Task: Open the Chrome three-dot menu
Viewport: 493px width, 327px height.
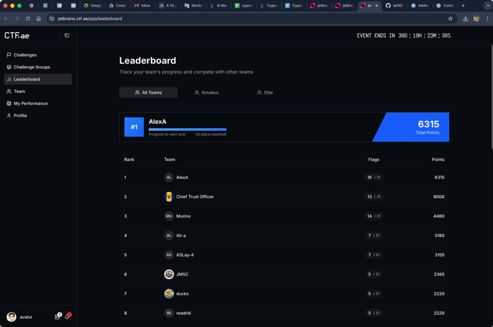Action: click(487, 19)
